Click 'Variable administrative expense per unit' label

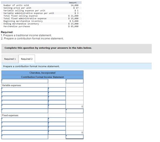pos(29,13)
